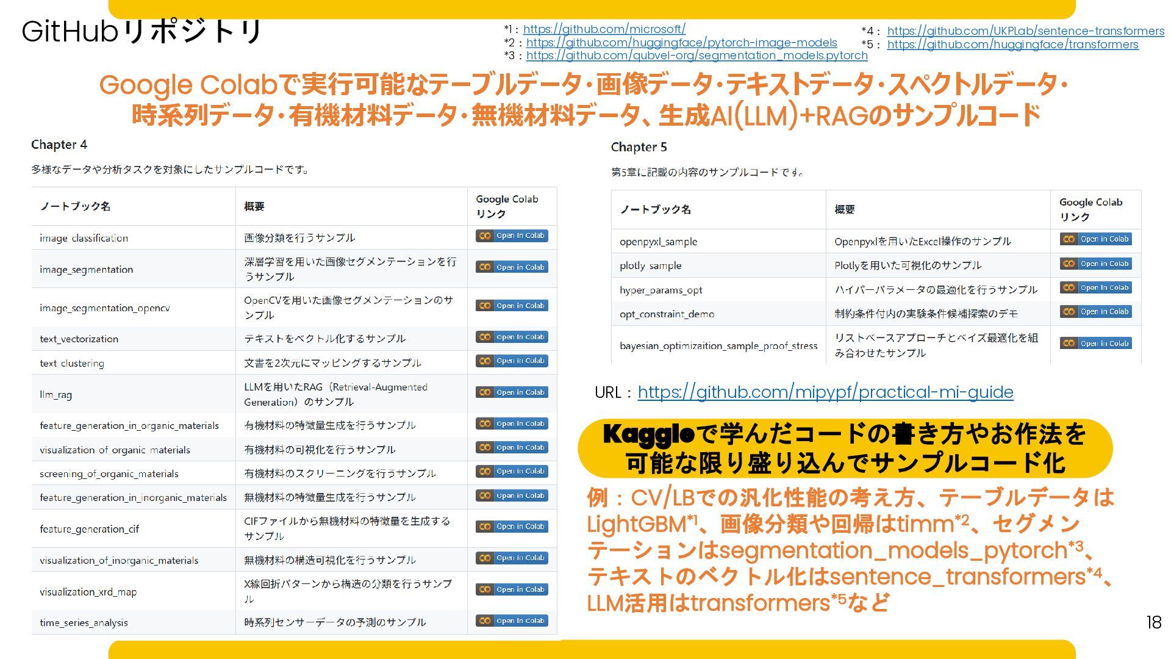Open Colab badge for image_classification
This screenshot has height=659, width=1171.
(x=512, y=236)
